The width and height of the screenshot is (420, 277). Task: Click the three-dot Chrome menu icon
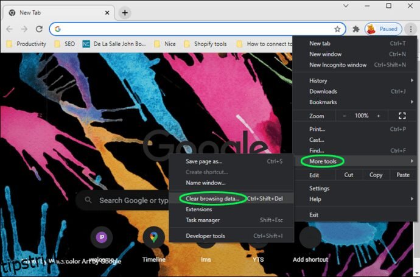coord(410,29)
